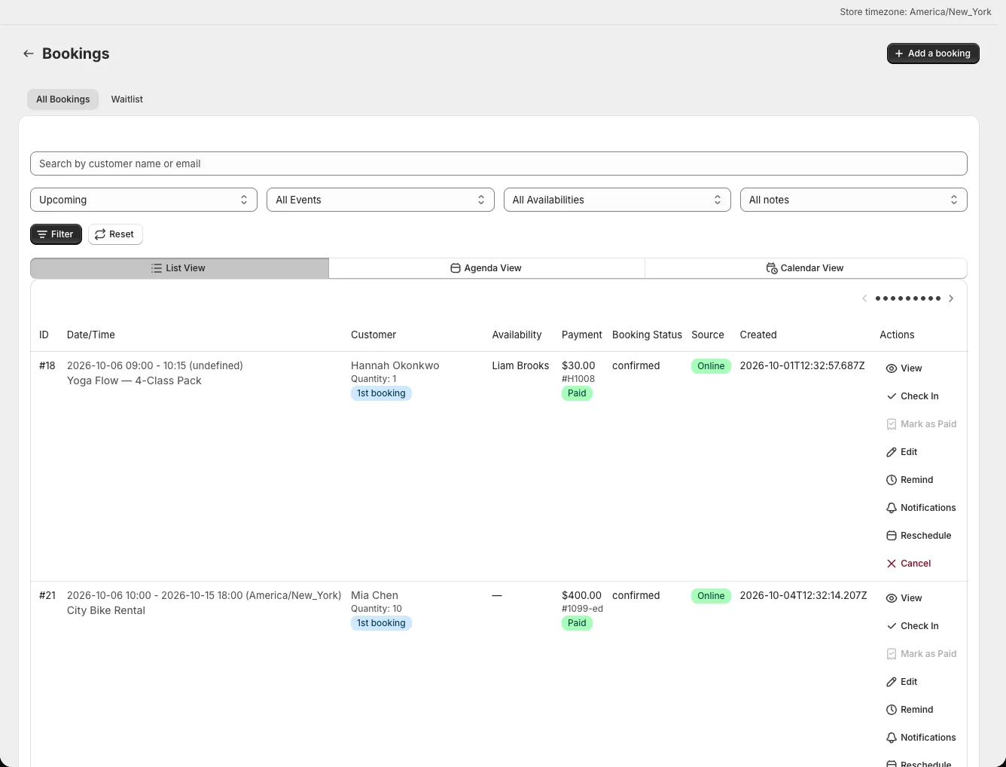Image resolution: width=1006 pixels, height=767 pixels.
Task: Check In booking #21 City Bike Rental
Action: point(913,626)
